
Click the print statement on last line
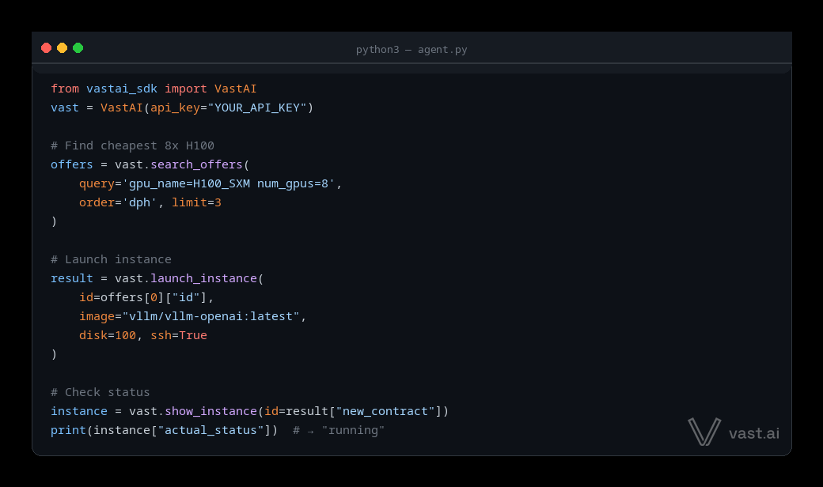tap(68, 429)
